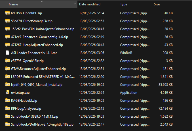Click the 316 KB size value

168,13
